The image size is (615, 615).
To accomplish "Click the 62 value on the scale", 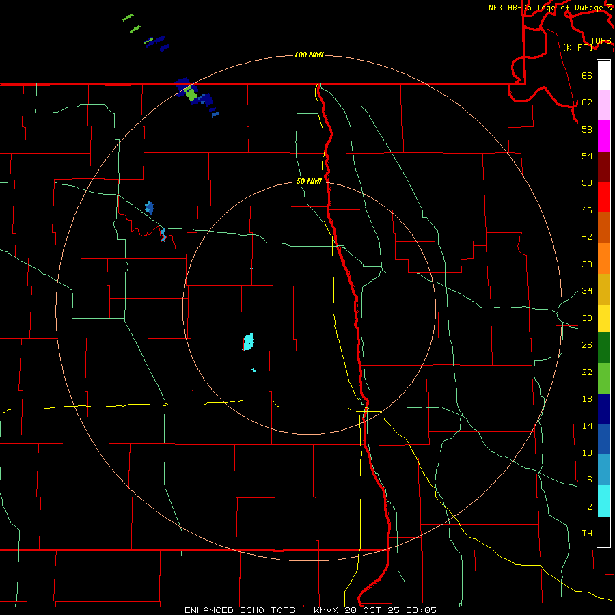I will click(587, 102).
